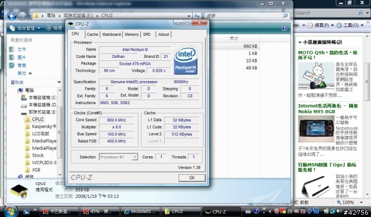Click the IE print icon in command bar
Screen dimensions: 371x217
(296, 25)
